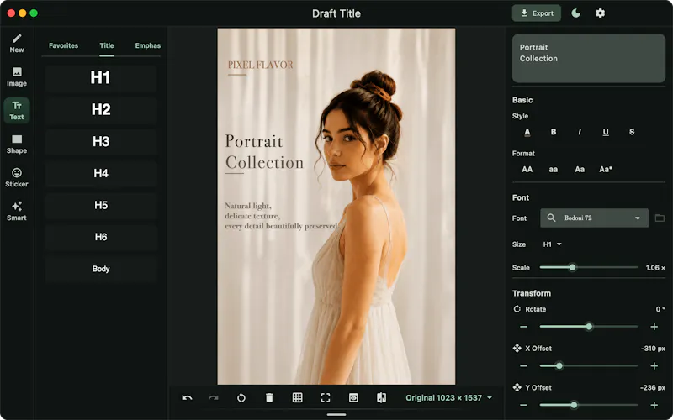Image resolution: width=673 pixels, height=420 pixels.
Task: Decrease X Offset with minus button
Action: [x=523, y=366]
